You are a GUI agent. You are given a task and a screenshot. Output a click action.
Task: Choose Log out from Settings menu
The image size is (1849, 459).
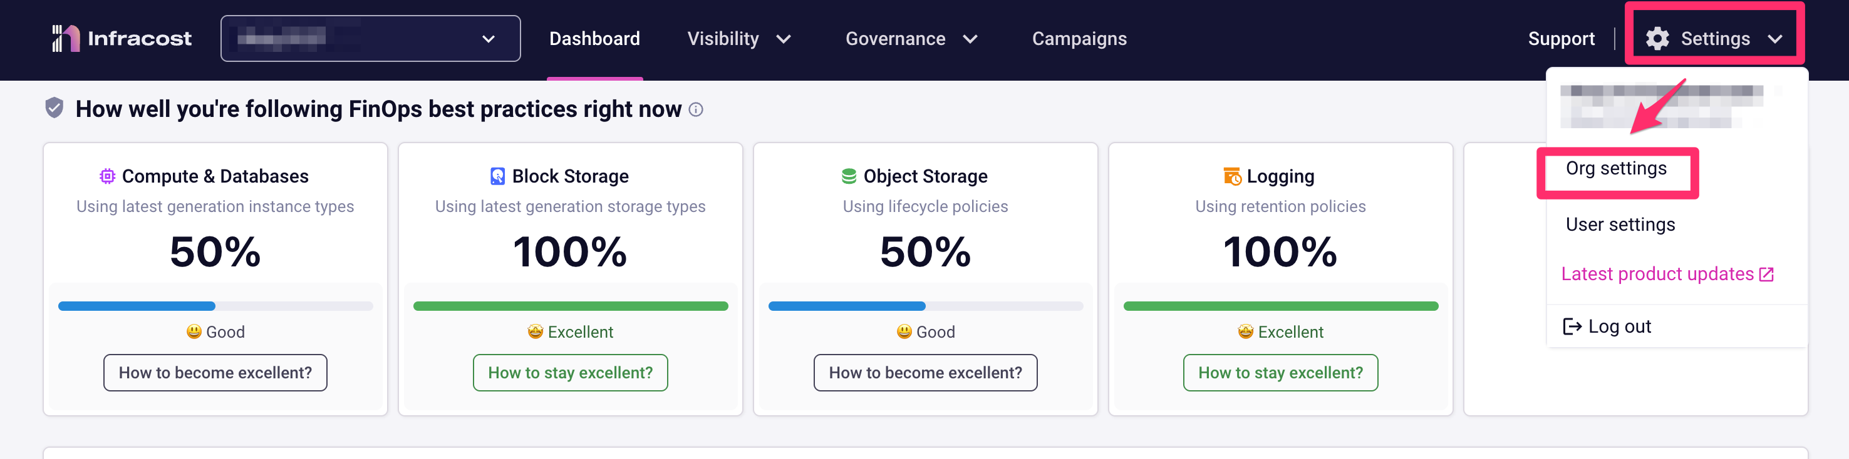point(1607,326)
